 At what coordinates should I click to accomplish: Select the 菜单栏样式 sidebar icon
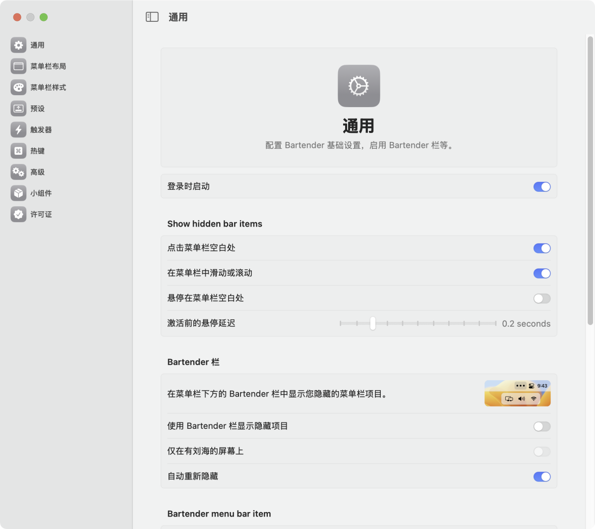[18, 87]
